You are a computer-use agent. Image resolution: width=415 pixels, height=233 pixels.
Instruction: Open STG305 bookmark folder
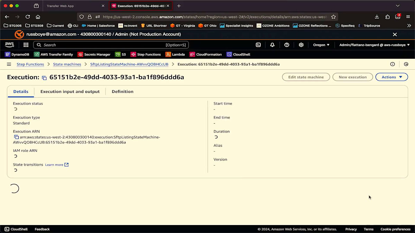click(x=12, y=26)
